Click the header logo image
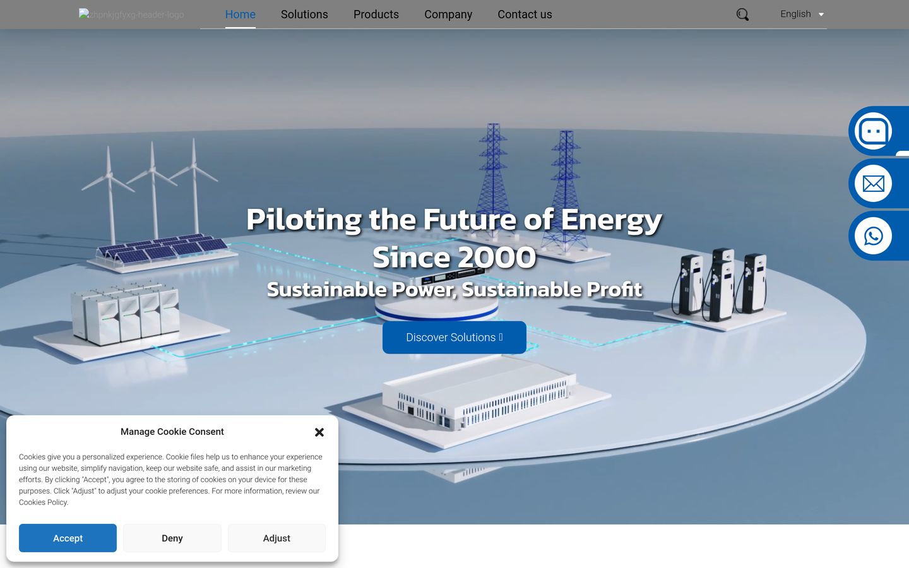This screenshot has width=909, height=568. coord(131,15)
